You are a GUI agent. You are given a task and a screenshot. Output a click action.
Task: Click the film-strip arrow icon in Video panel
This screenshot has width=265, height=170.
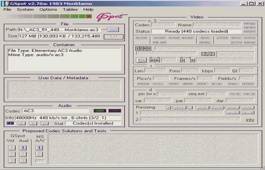coord(208,54)
